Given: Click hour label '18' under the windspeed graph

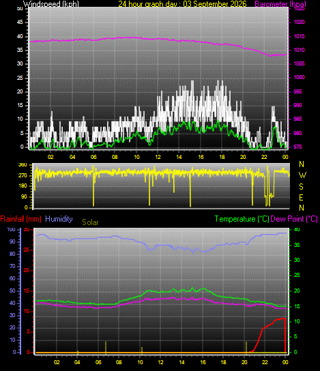Looking at the screenshot, I should point(222,157).
